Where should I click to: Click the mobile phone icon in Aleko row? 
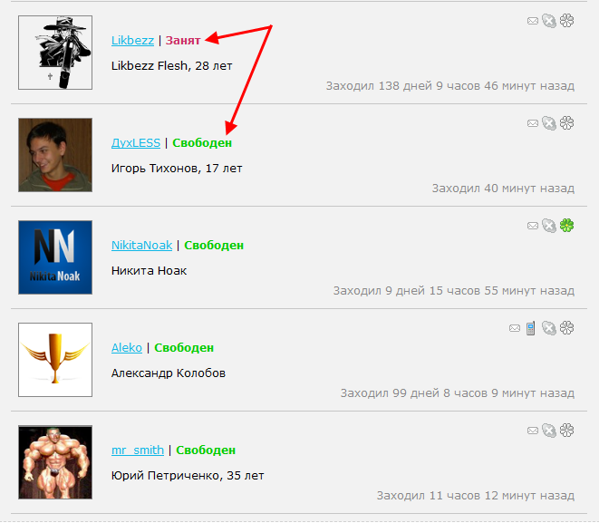pyautogui.click(x=530, y=328)
